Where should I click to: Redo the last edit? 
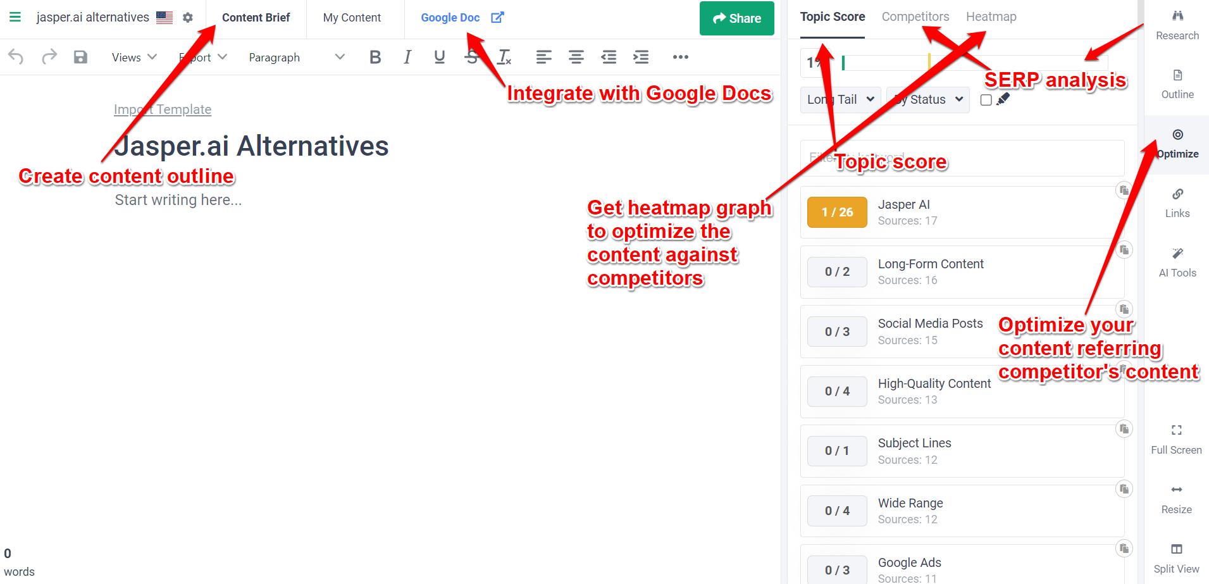click(49, 57)
